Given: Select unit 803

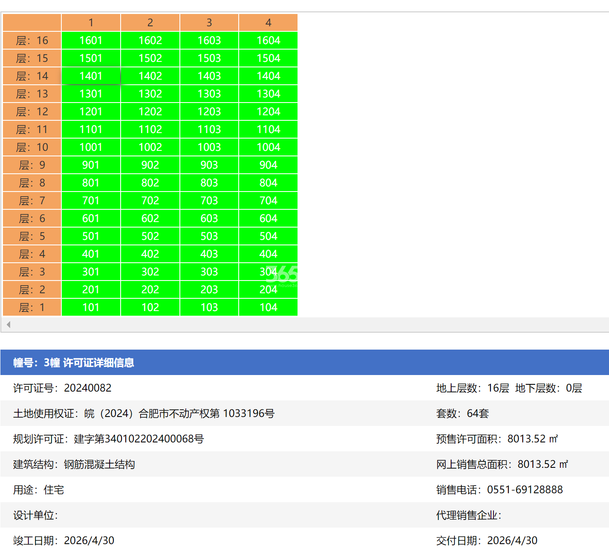Looking at the screenshot, I should pyautogui.click(x=209, y=183).
